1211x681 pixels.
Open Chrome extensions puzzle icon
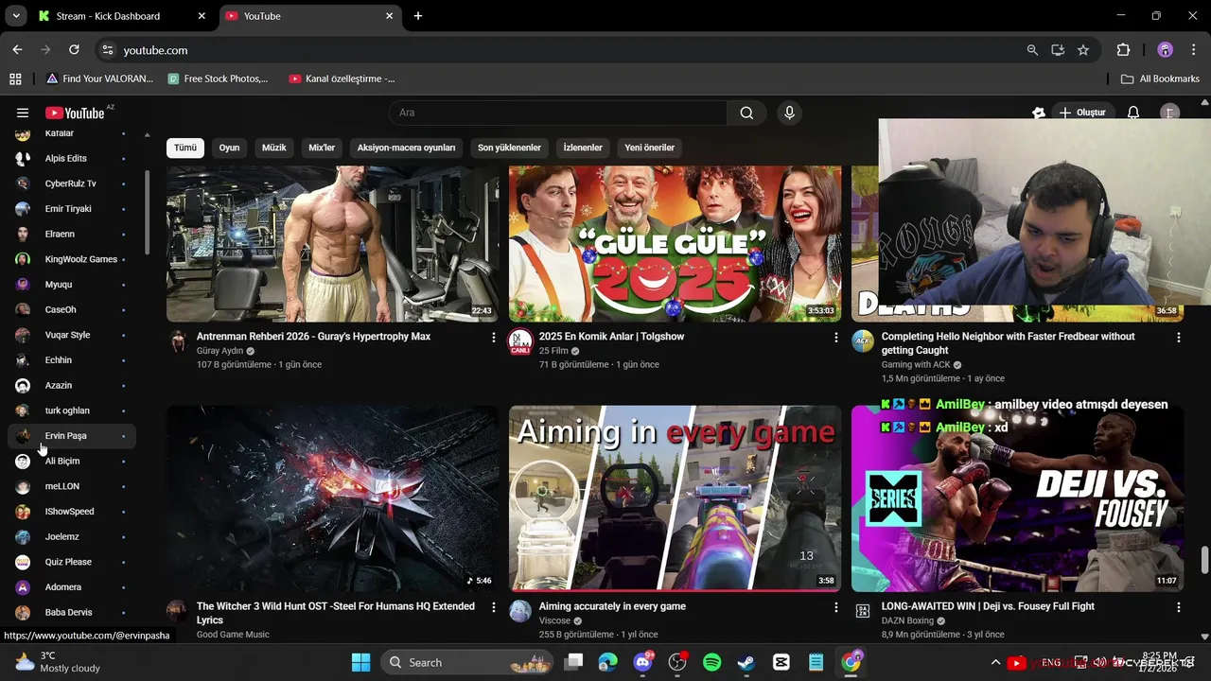tap(1123, 50)
